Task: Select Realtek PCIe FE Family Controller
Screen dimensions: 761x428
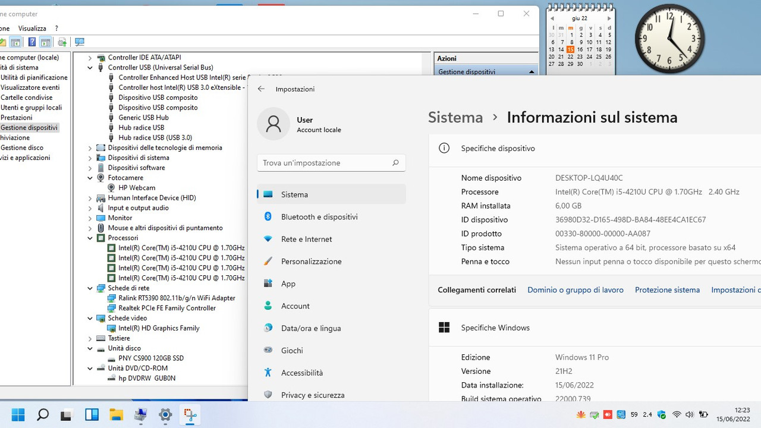Action: point(167,308)
